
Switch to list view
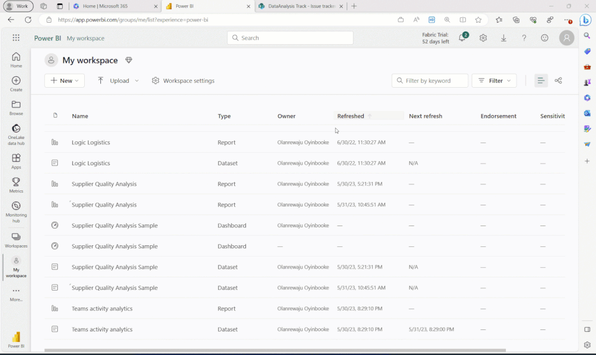[540, 81]
